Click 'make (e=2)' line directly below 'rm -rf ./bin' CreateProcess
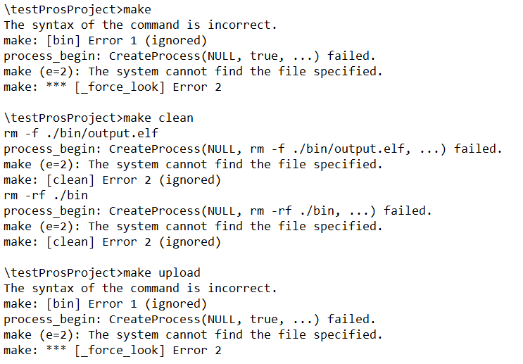Viewport: 523px width, 364px height. (x=193, y=227)
